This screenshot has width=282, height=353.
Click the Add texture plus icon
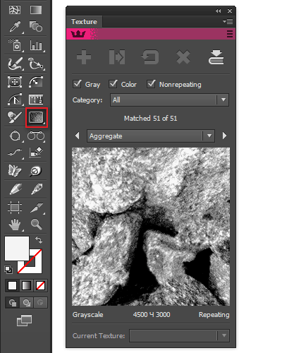(x=84, y=57)
